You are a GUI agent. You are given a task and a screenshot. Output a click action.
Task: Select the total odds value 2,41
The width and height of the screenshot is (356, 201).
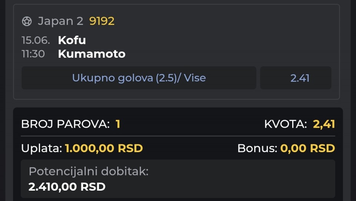tap(324, 124)
